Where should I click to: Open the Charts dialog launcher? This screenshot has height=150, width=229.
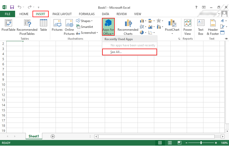point(179,39)
